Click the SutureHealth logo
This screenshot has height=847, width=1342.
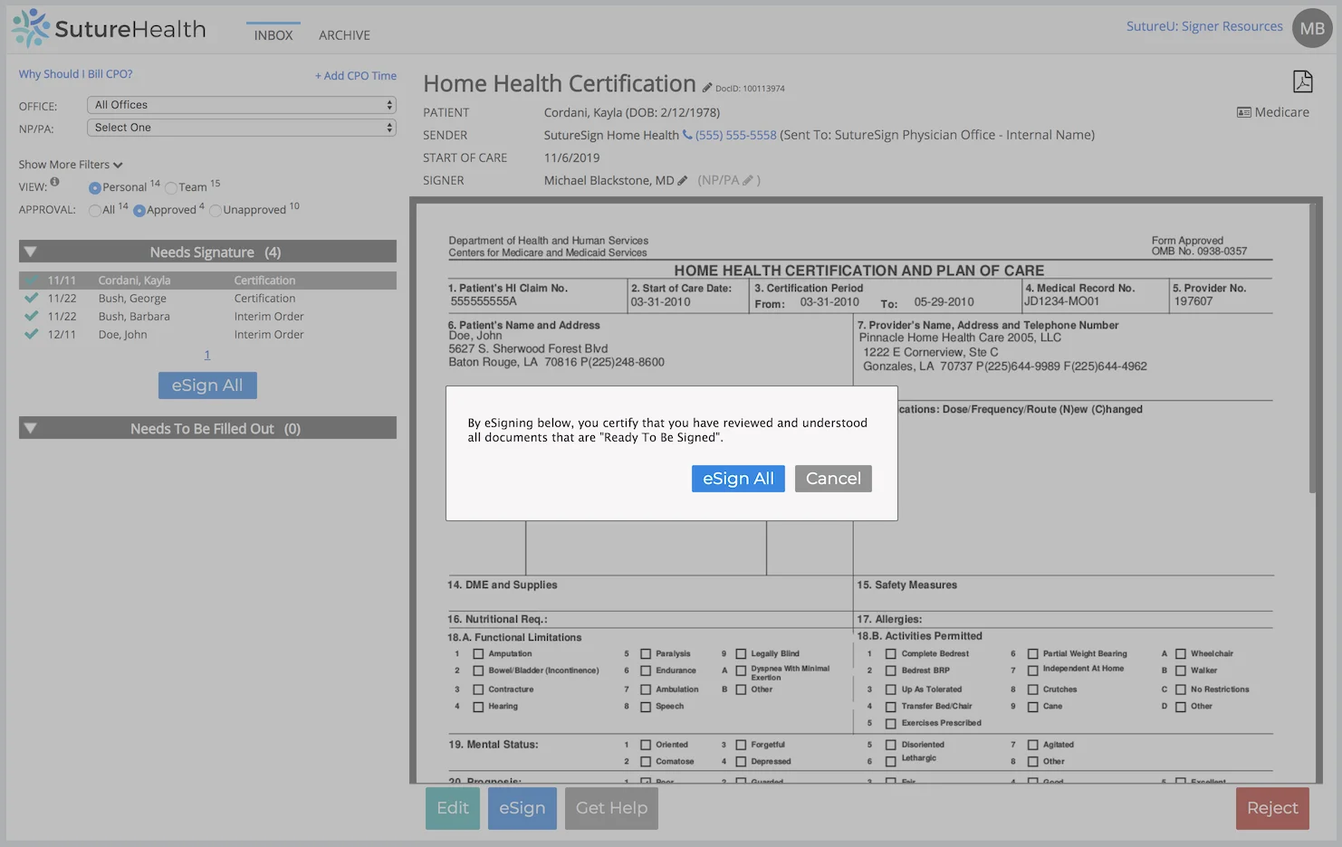coord(109,29)
